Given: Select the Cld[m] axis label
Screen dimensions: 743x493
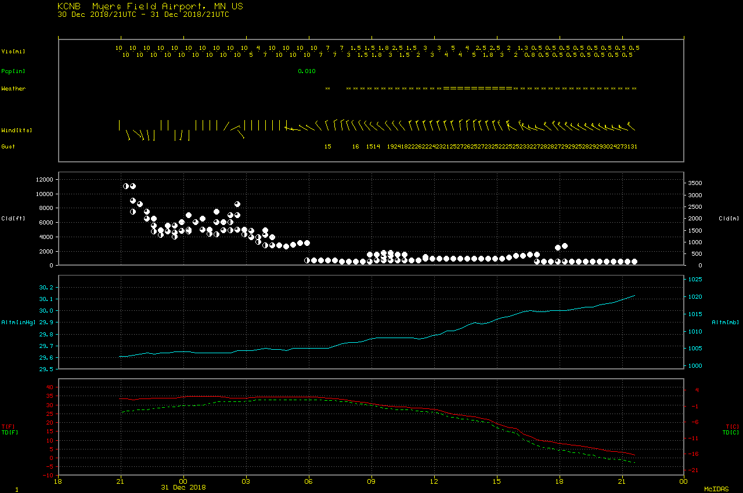Looking at the screenshot, I should click(728, 218).
